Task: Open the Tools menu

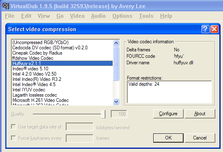Action: tap(146, 16)
